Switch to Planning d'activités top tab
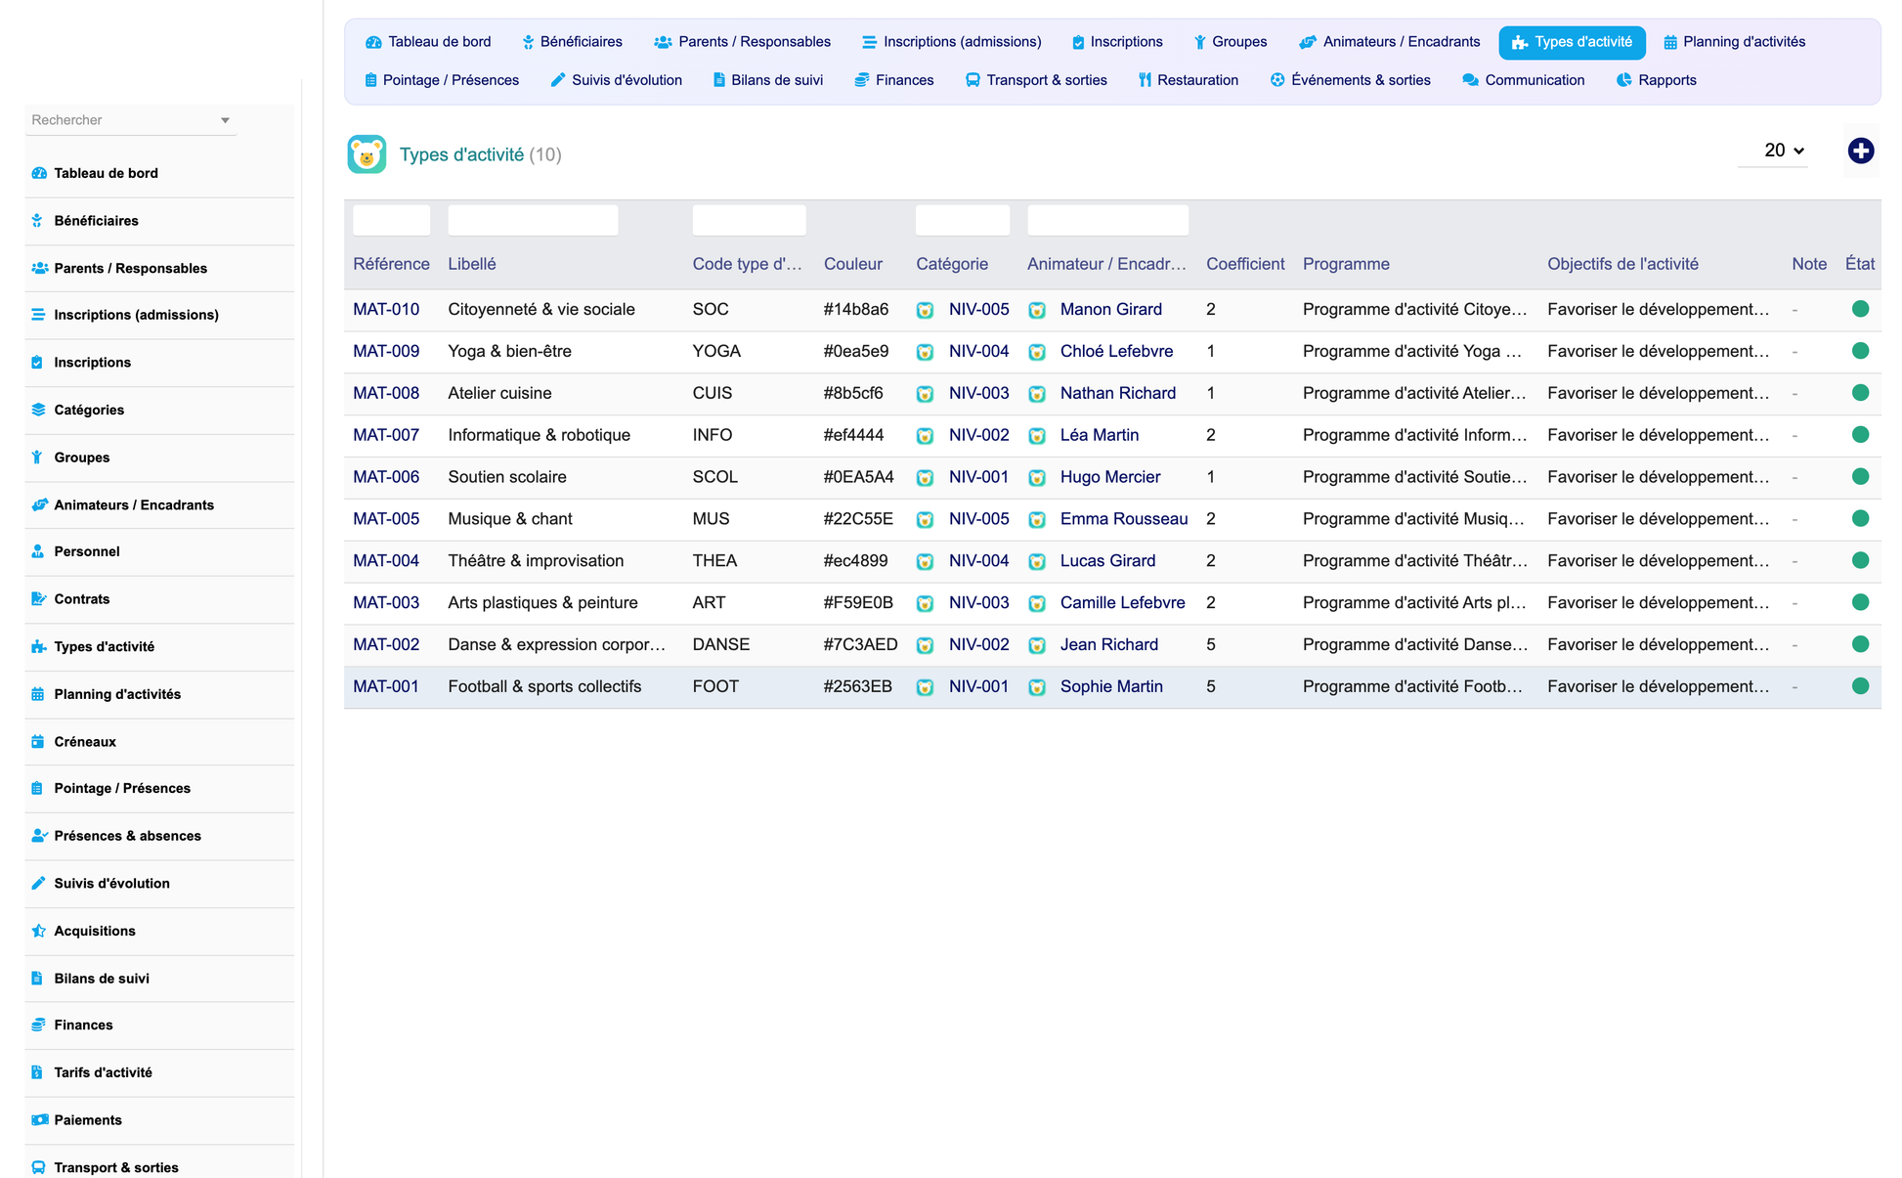The height and width of the screenshot is (1178, 1902). [1734, 42]
